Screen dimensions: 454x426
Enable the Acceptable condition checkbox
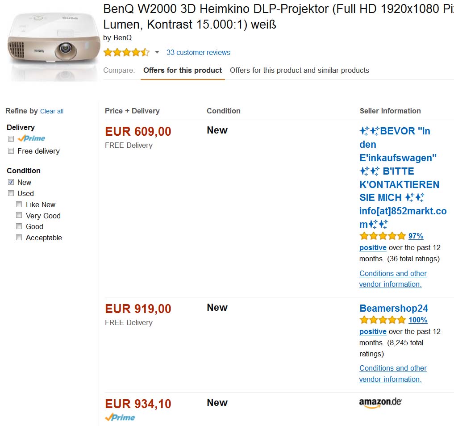pyautogui.click(x=19, y=238)
